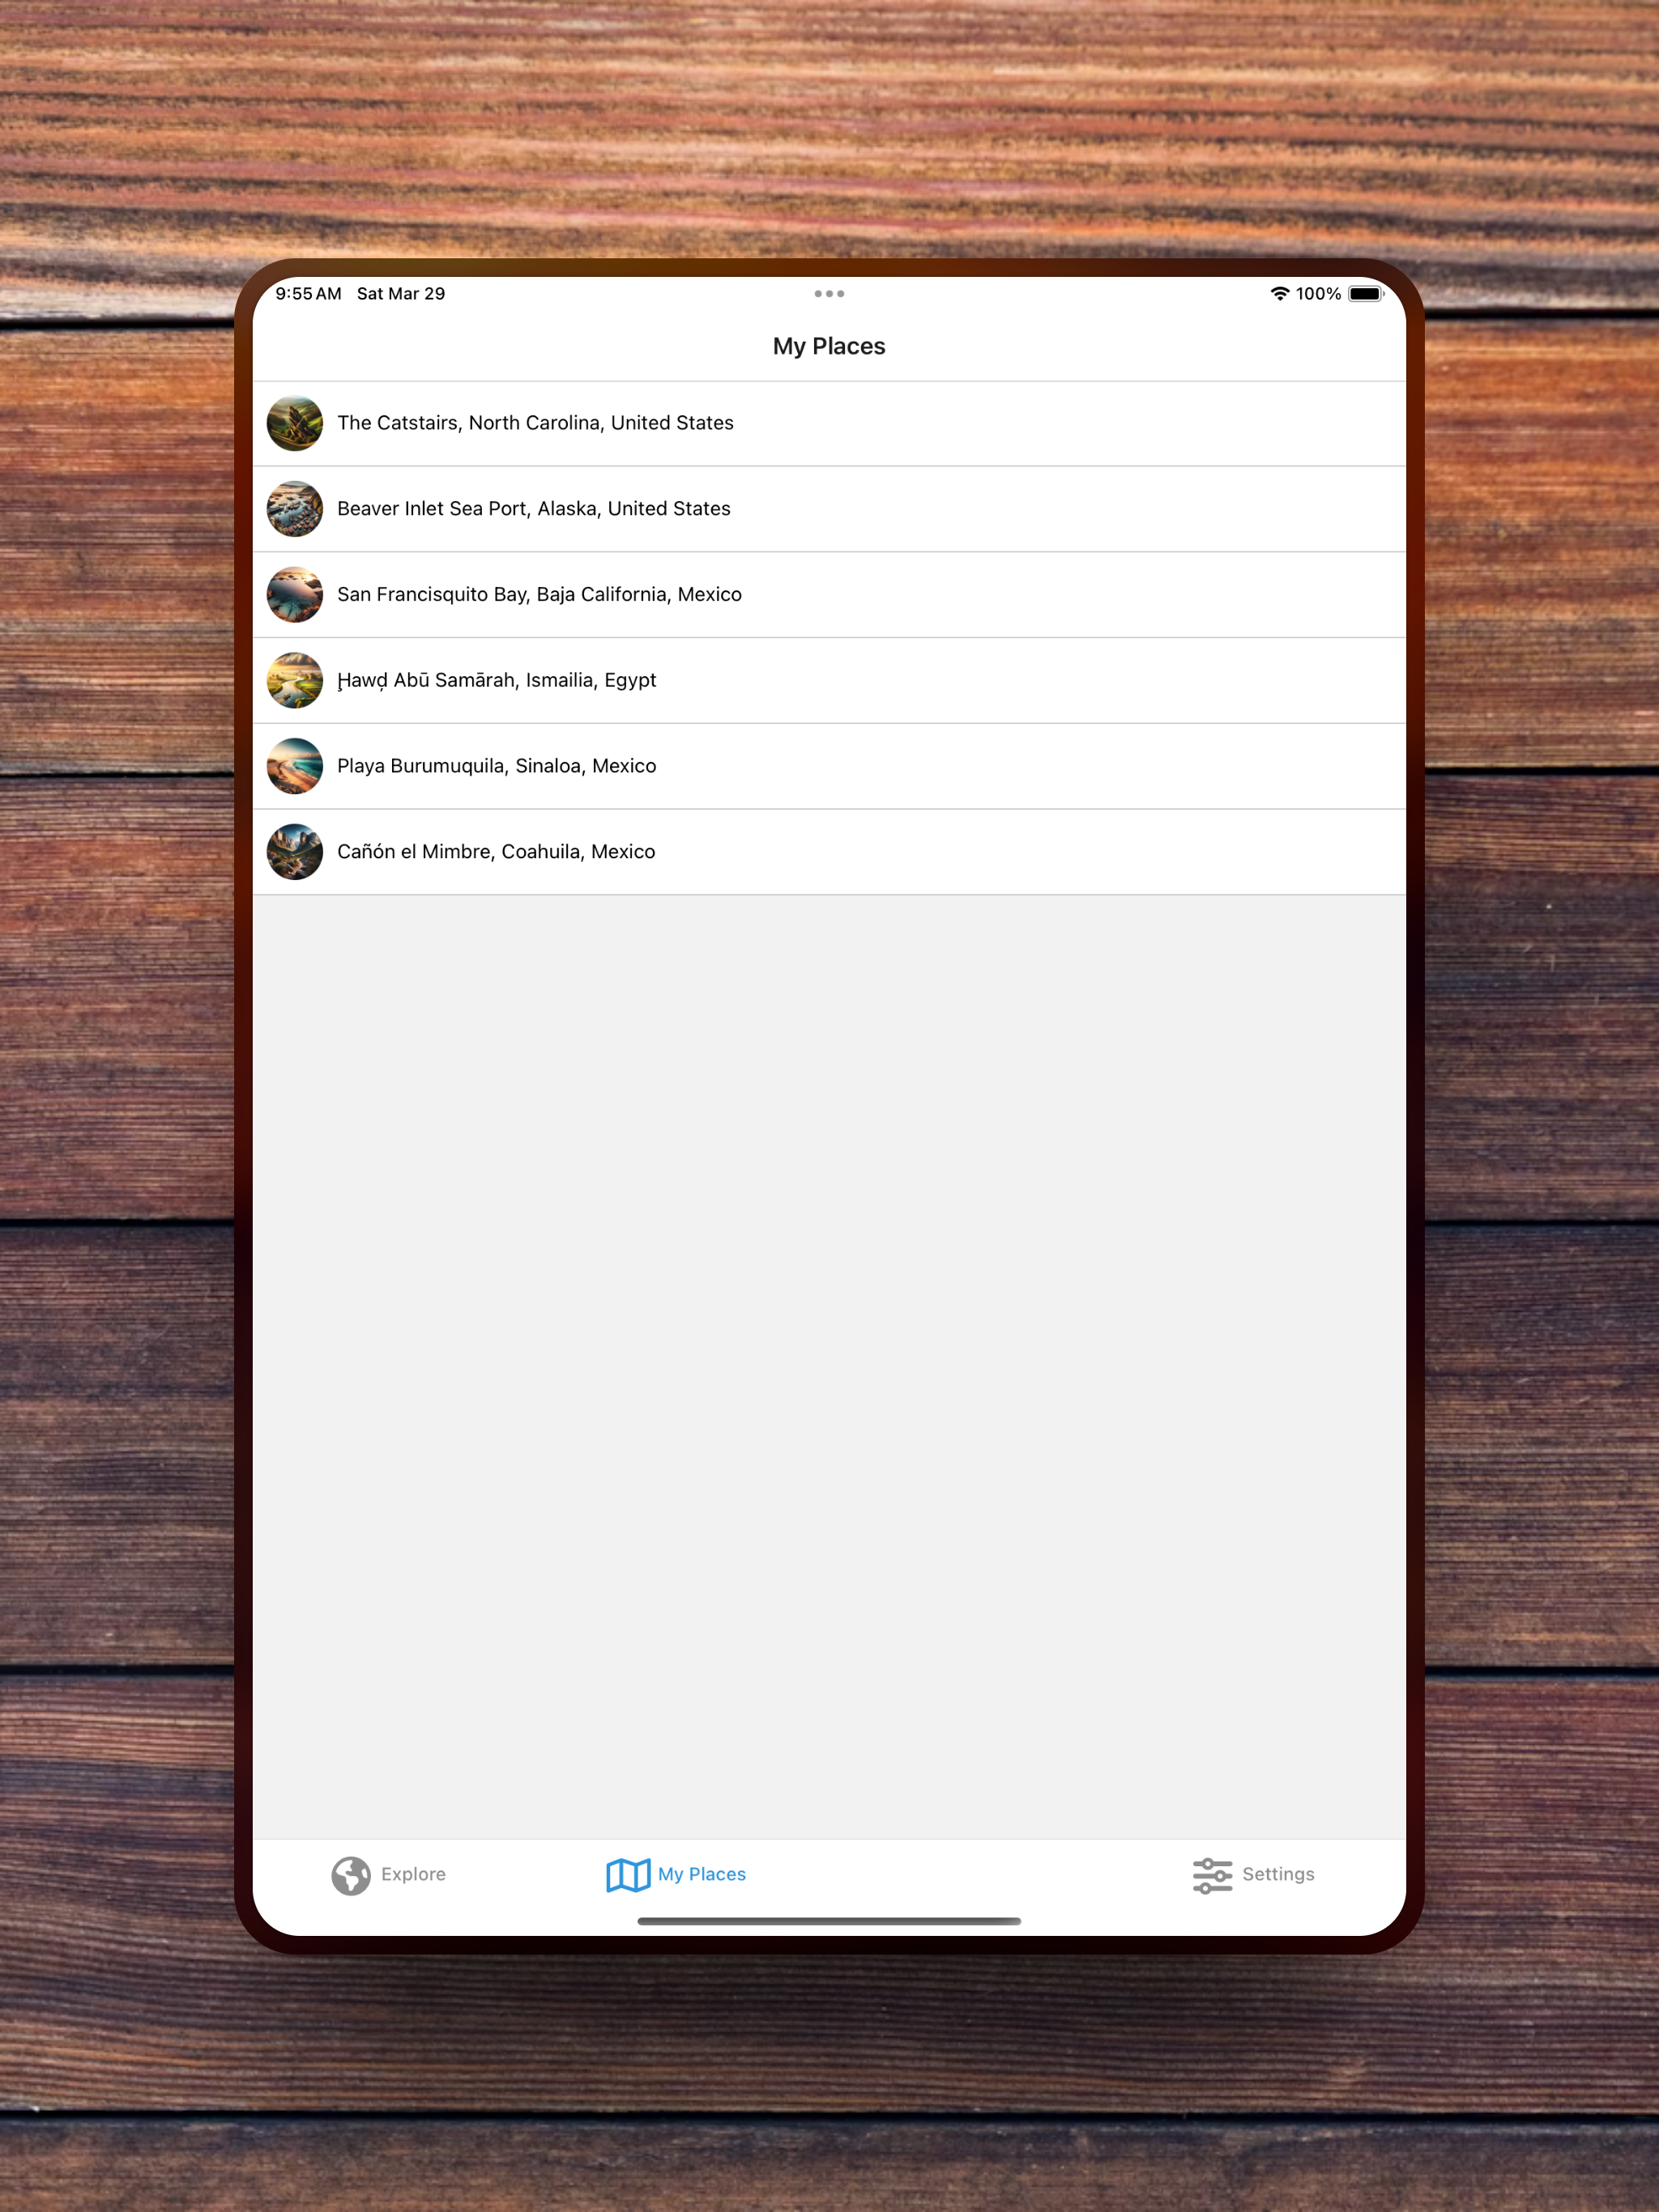Viewport: 1659px width, 2212px height.
Task: Tap the home indicator bar
Action: 829,1921
